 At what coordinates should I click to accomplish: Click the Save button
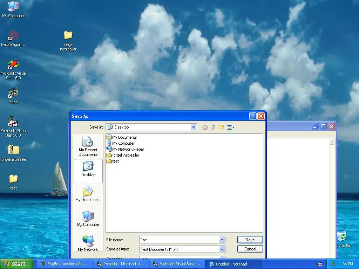(250, 240)
